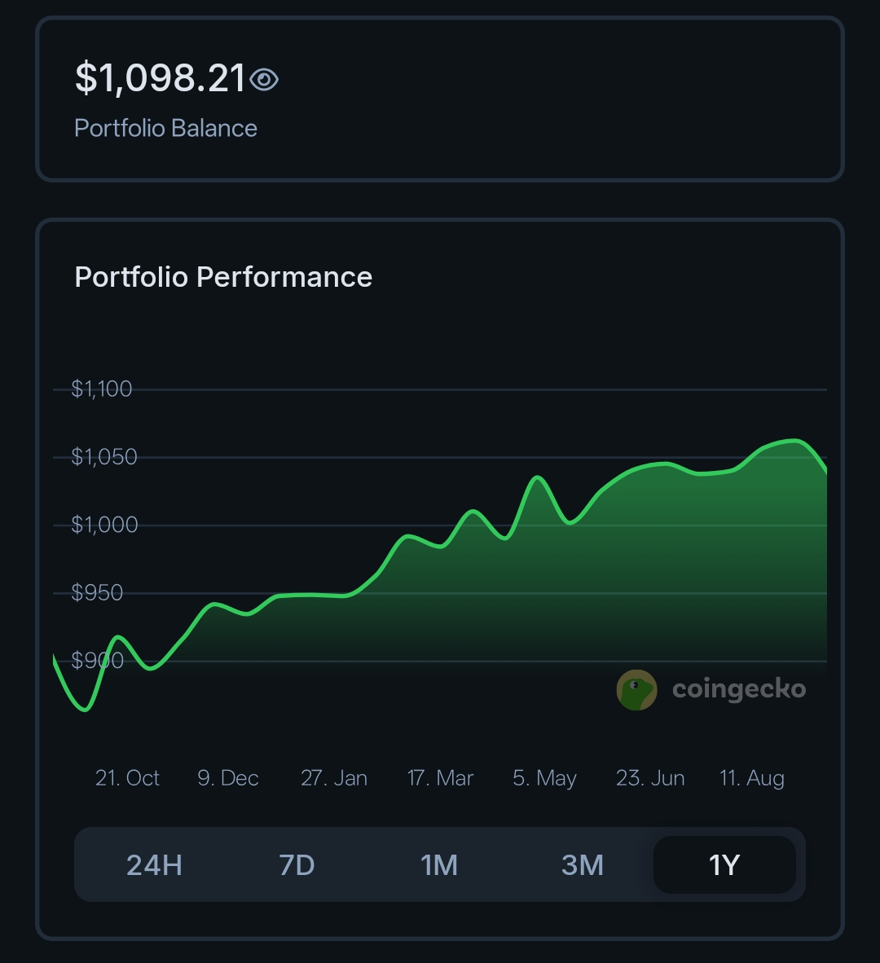
Task: Click the 5. May date label
Action: tap(544, 778)
